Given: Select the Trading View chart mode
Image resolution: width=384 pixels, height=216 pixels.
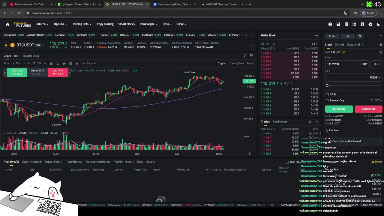Looking at the screenshot, I should [237, 63].
